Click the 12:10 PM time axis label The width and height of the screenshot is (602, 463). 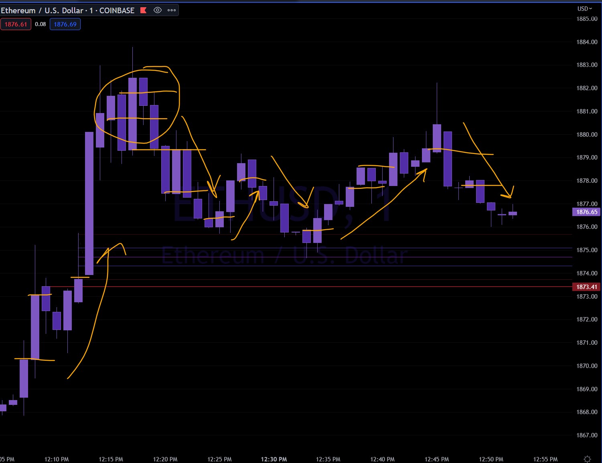(x=57, y=459)
